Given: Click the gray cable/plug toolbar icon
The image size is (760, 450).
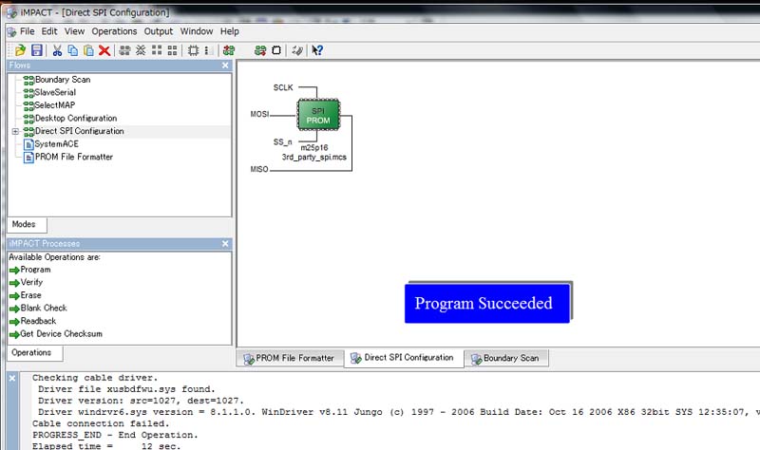Looking at the screenshot, I should click(x=297, y=50).
